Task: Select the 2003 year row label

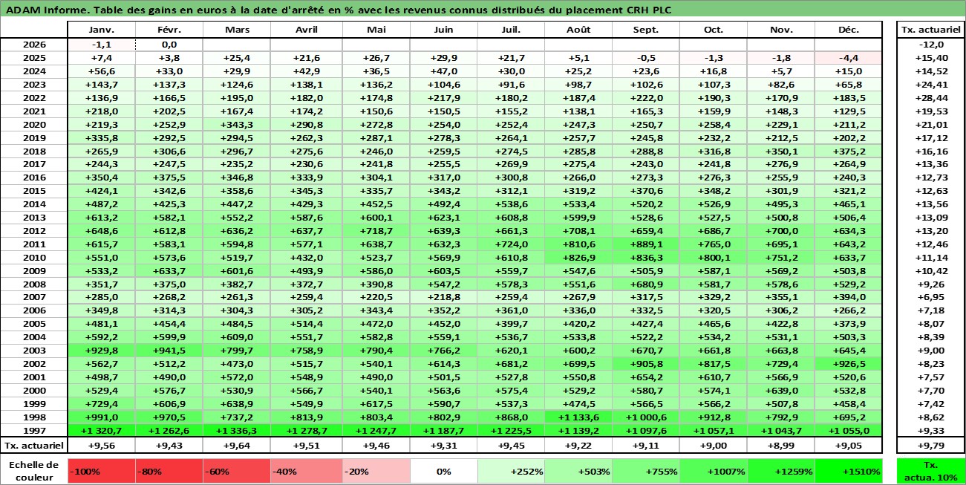Action: click(33, 351)
